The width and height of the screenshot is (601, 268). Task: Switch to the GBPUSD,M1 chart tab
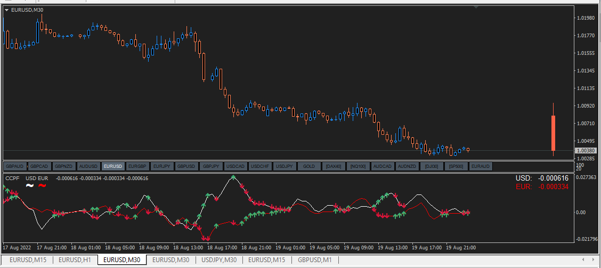(x=315, y=260)
